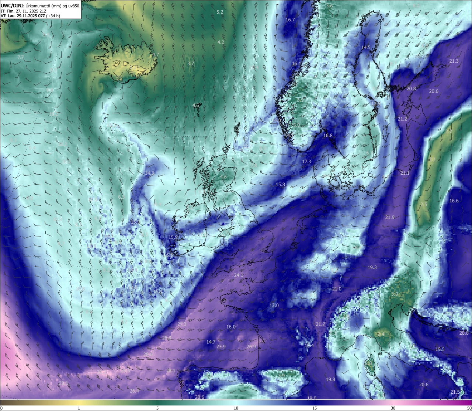
Task: Click the '(+34 h)' forecast offset text
Action: click(53, 16)
